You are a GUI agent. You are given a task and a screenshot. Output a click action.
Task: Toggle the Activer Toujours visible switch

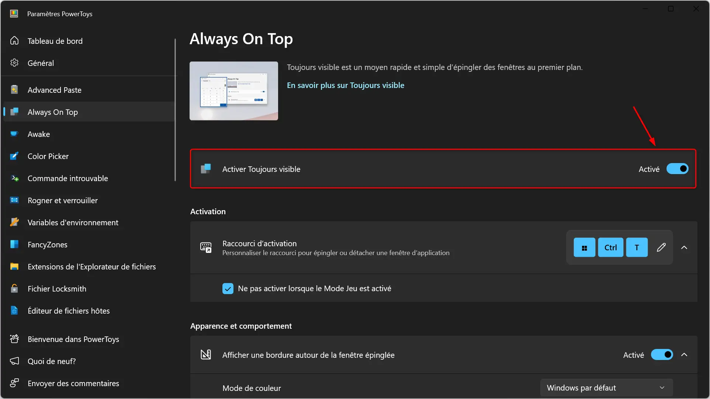pyautogui.click(x=677, y=169)
